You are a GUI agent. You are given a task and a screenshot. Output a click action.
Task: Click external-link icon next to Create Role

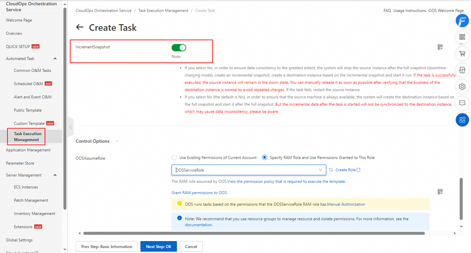358,170
